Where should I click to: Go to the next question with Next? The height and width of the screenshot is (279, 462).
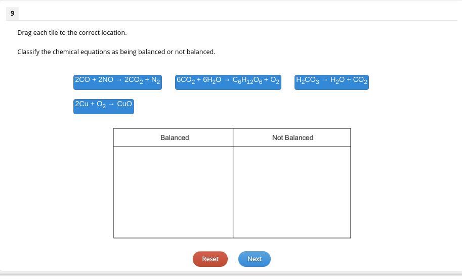click(x=254, y=259)
